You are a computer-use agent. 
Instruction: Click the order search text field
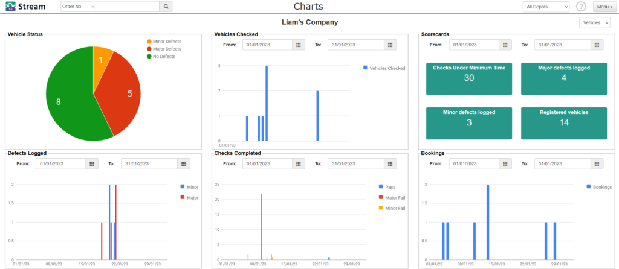(x=128, y=6)
